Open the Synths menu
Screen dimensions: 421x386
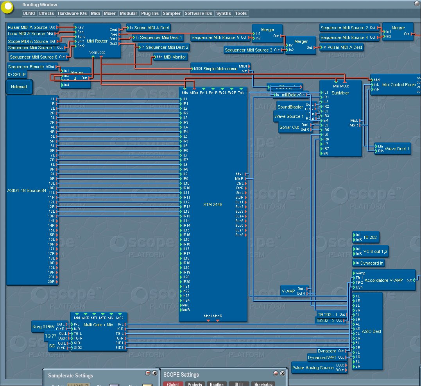(224, 13)
